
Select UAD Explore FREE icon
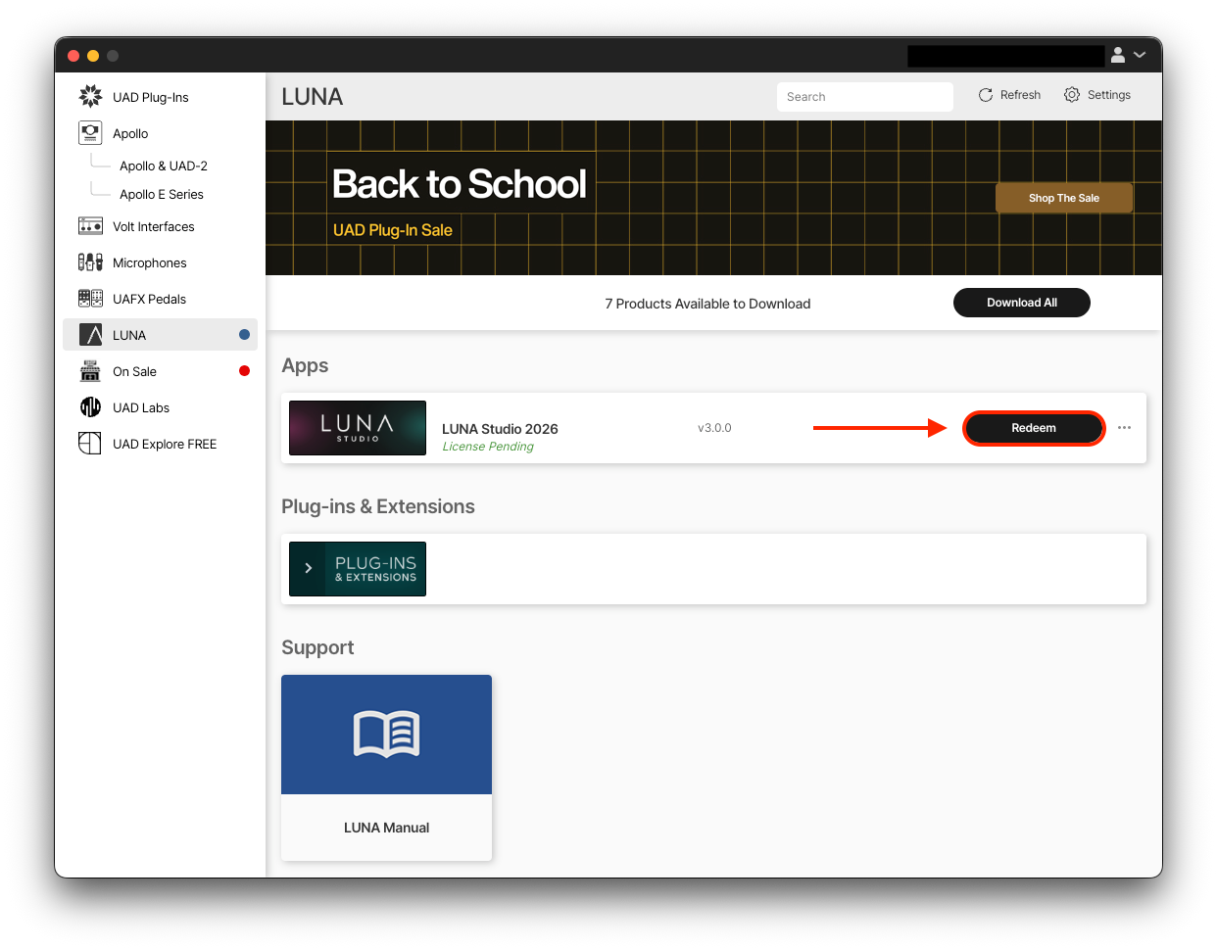90,444
